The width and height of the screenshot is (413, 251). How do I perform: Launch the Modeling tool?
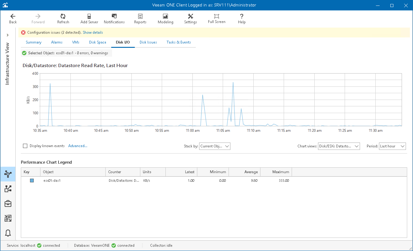[165, 19]
